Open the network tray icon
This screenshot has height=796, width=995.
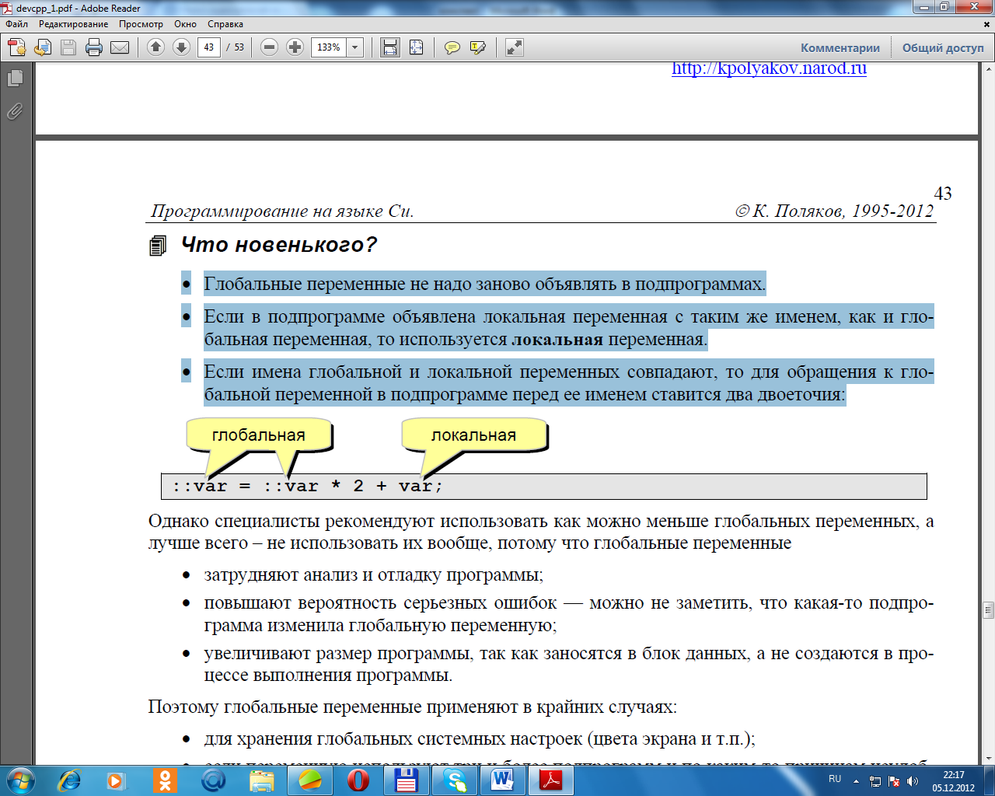pyautogui.click(x=875, y=781)
